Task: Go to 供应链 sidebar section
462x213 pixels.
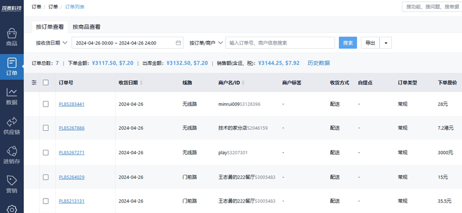Action: [x=12, y=126]
